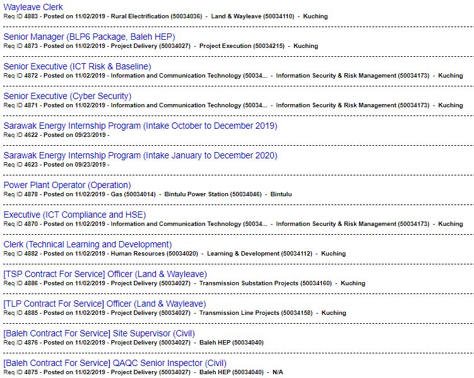Open Senior Executive (Cyber Security) job link
Screen dimensions: 474x378
click(68, 96)
